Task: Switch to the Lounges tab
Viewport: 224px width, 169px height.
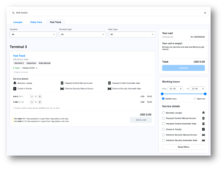Action: click(18, 22)
